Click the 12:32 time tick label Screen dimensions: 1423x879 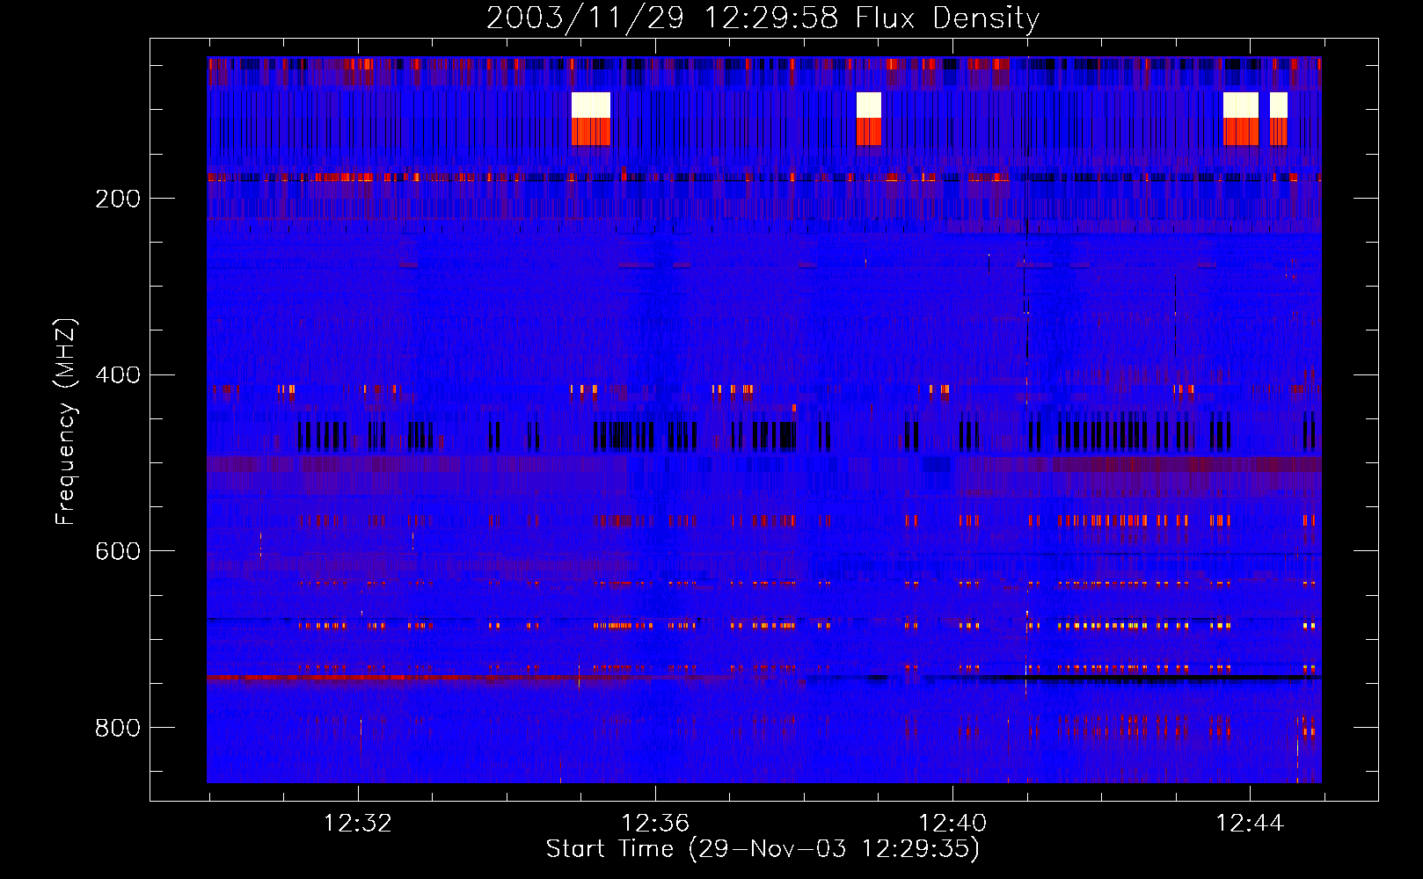click(x=358, y=824)
